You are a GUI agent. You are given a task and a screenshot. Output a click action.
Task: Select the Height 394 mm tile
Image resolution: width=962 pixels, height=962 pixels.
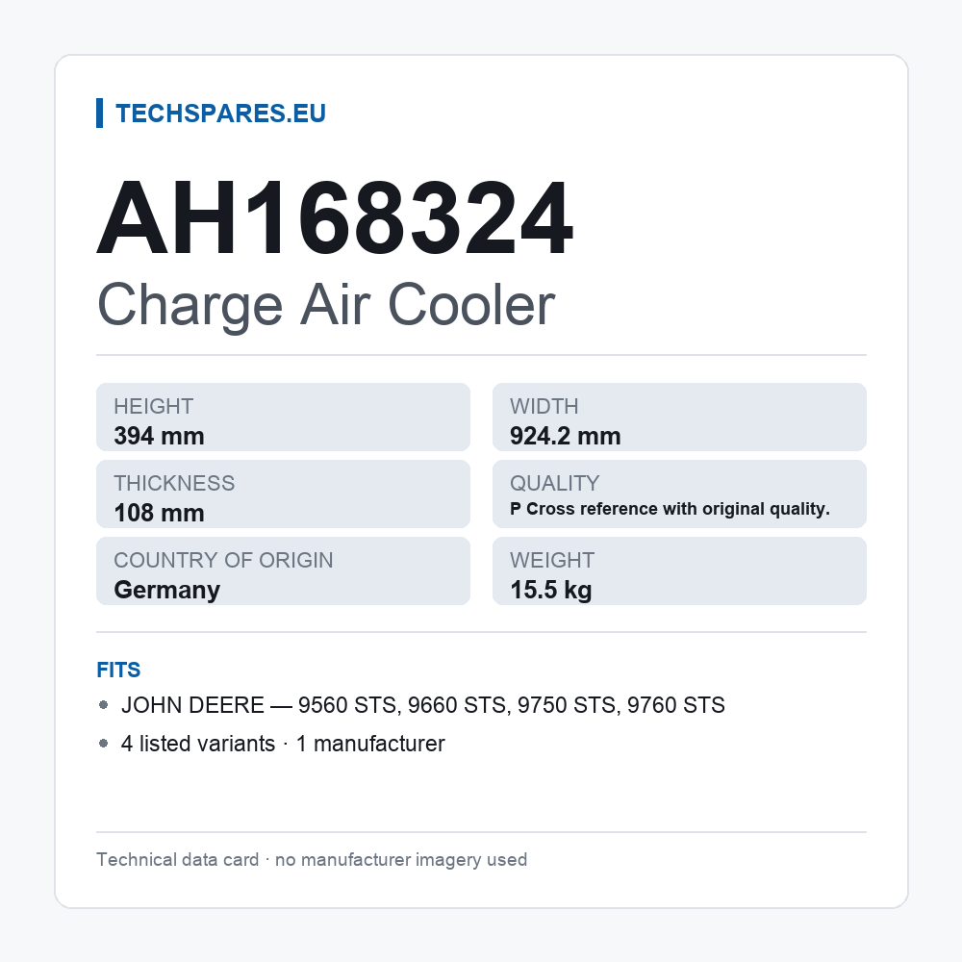(283, 418)
